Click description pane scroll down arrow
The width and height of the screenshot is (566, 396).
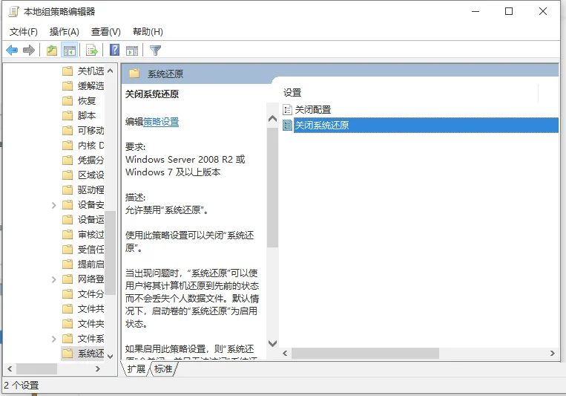coord(272,343)
